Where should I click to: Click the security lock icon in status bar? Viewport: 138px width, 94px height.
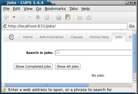[4, 90]
